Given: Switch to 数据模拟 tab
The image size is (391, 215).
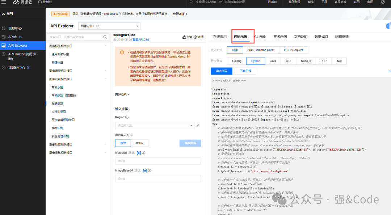Looking at the screenshot, I should click(321, 37).
